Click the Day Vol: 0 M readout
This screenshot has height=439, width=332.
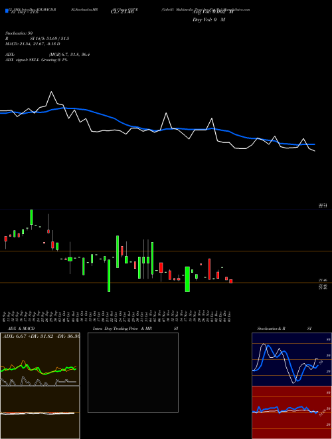tap(208, 19)
